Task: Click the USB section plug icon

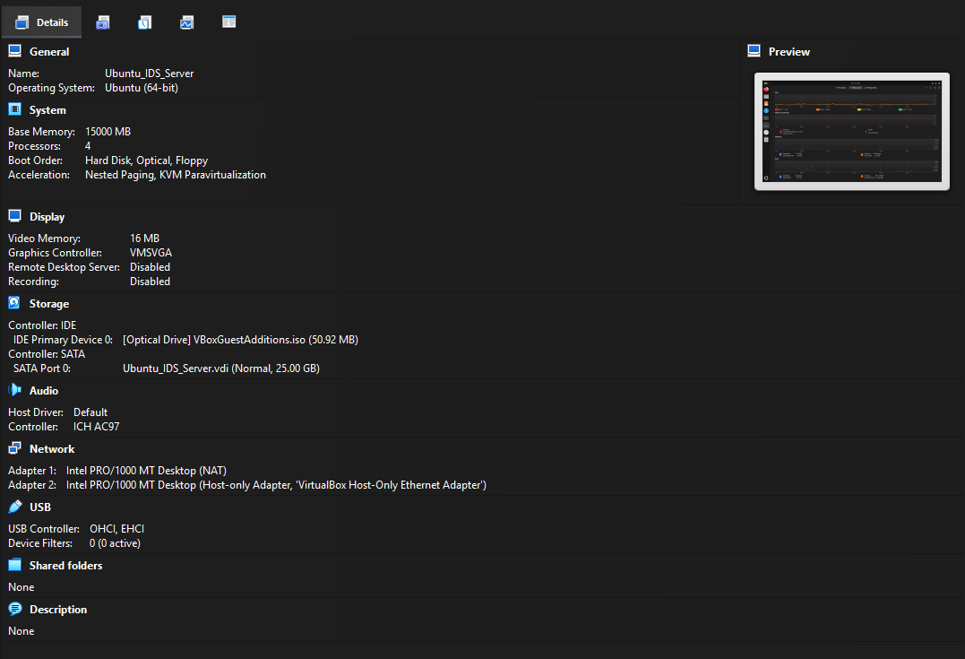Action: click(x=14, y=507)
